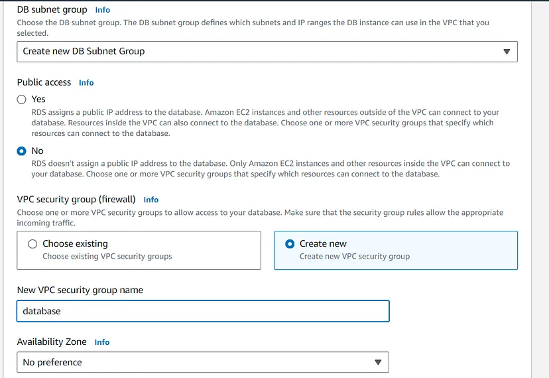
Task: Click the dropdown arrow for DB subnet group
Action: click(x=507, y=52)
